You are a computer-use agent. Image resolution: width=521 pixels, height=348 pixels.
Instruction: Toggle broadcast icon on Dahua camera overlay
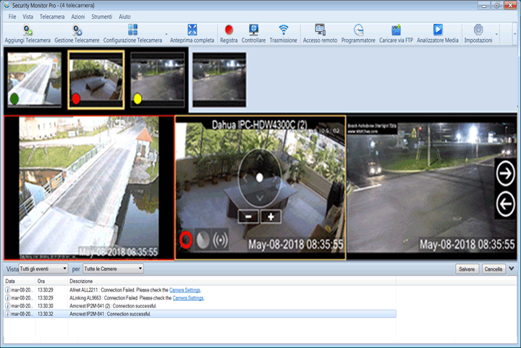(x=220, y=239)
